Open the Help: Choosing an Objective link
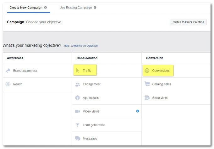Viewport: 214px width, 149px height. (x=81, y=46)
